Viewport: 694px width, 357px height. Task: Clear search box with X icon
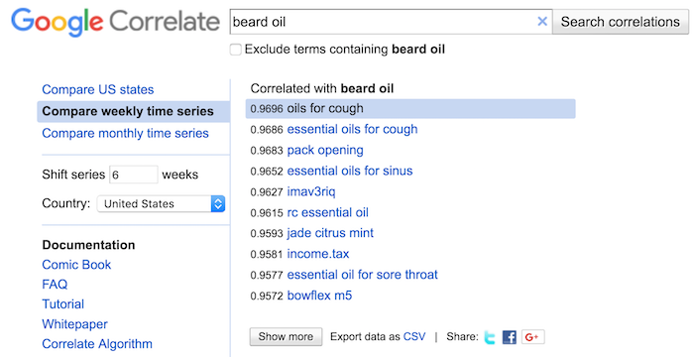[x=542, y=21]
